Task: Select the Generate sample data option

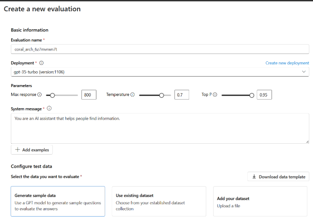Action: pos(58,201)
